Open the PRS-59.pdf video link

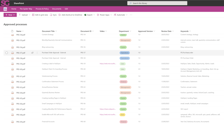point(107,64)
